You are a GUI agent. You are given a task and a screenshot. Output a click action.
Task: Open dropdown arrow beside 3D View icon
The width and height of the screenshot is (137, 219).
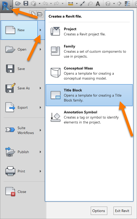(x=114, y=4)
